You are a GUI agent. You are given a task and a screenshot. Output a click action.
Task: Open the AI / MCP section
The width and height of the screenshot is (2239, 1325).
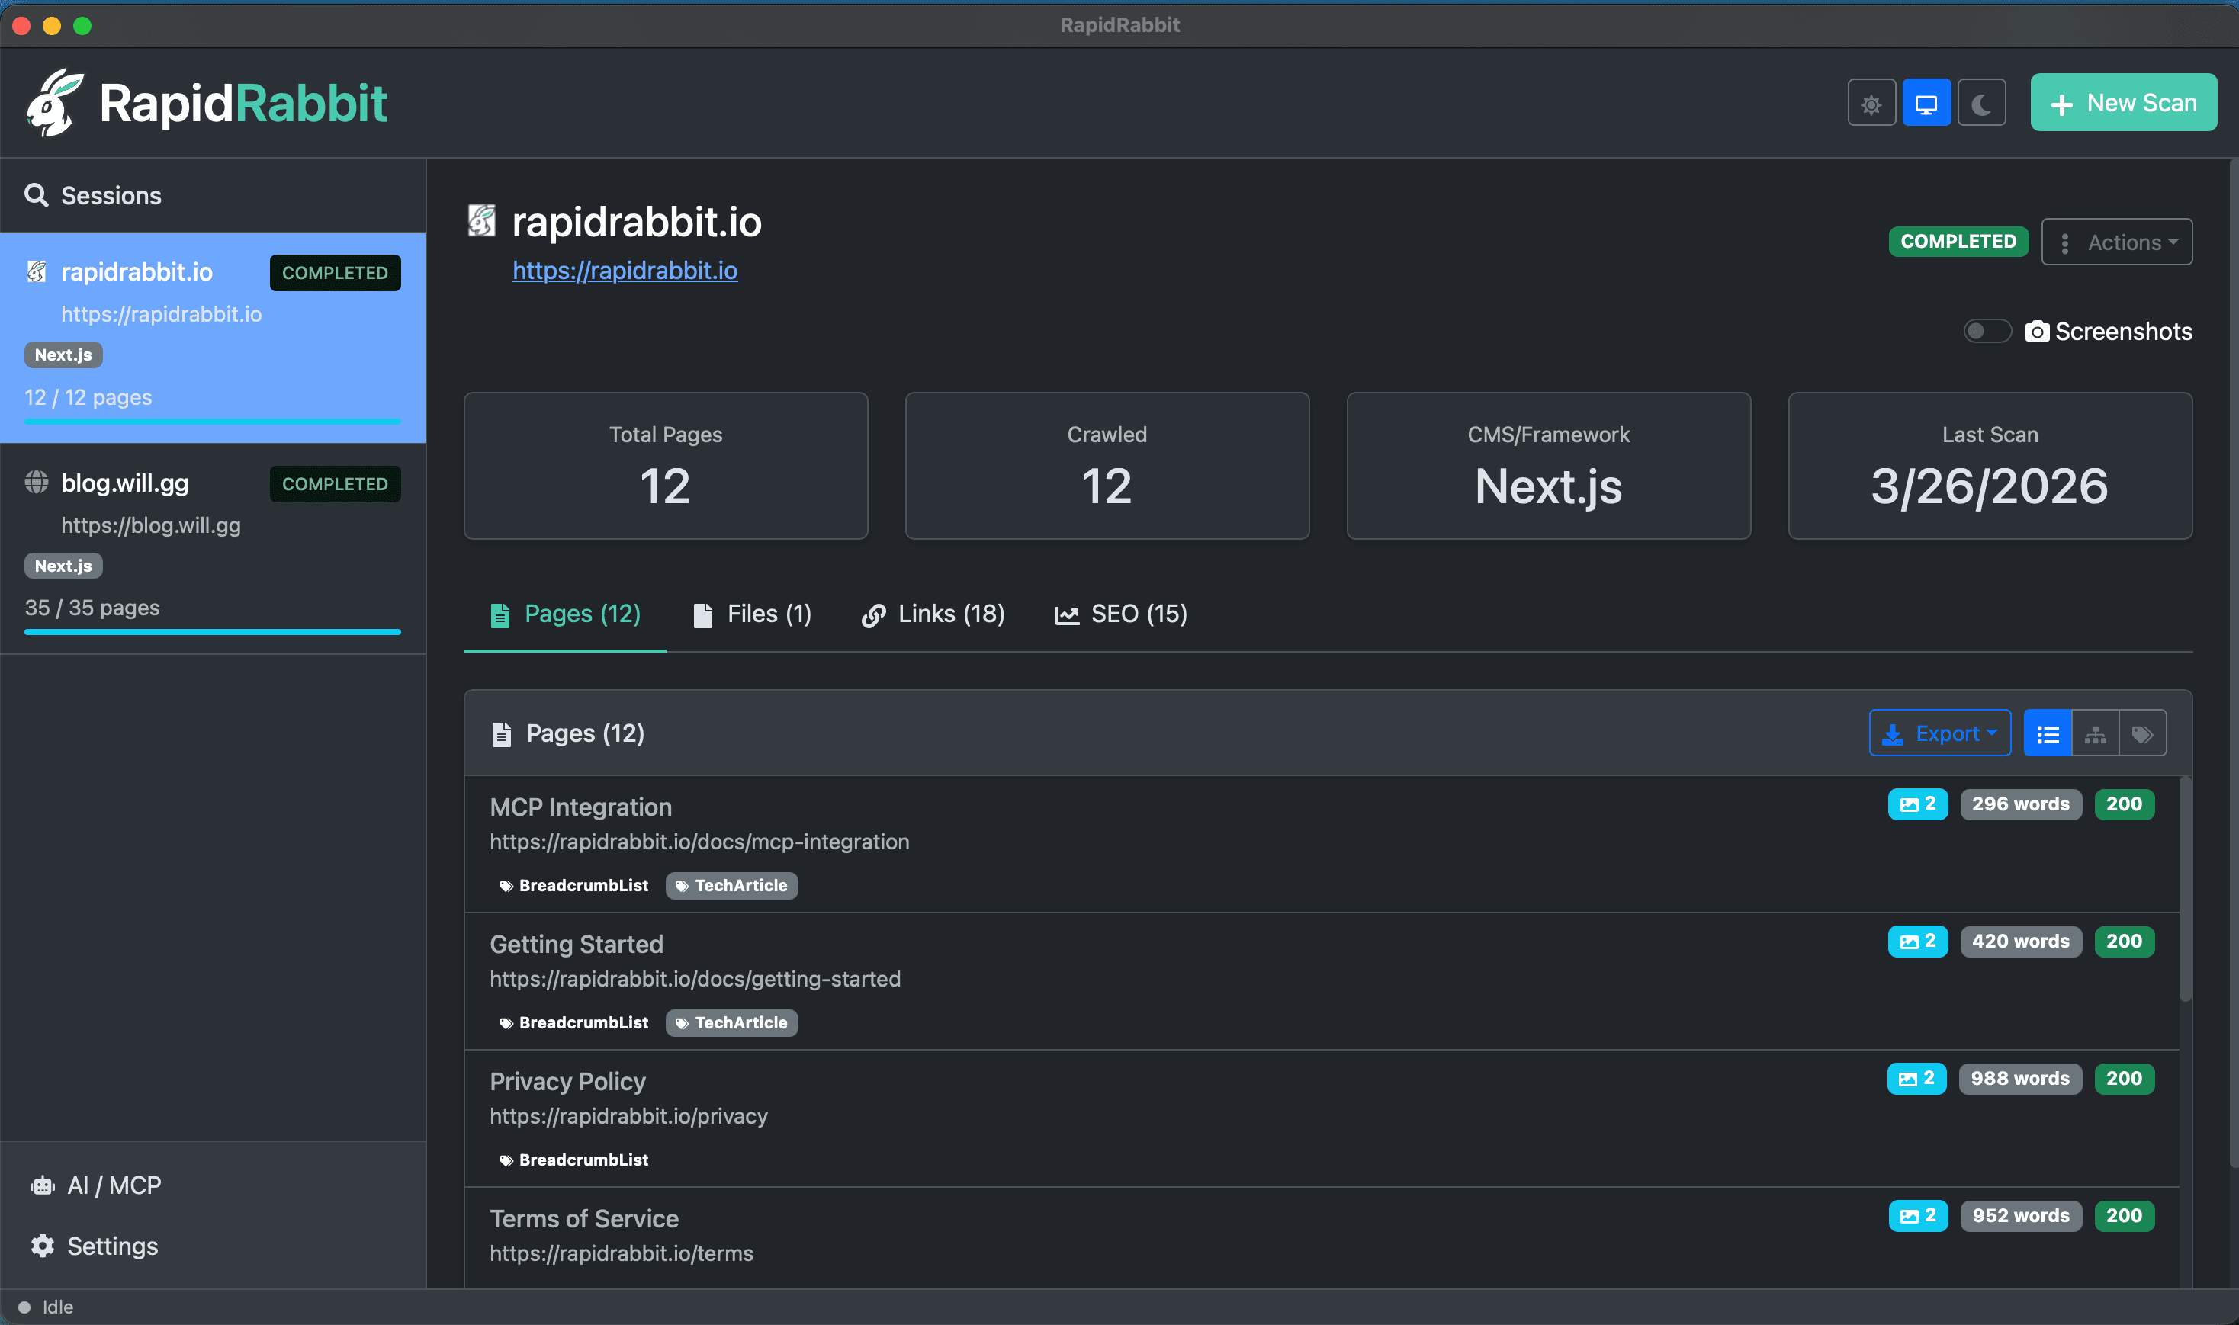click(x=113, y=1184)
